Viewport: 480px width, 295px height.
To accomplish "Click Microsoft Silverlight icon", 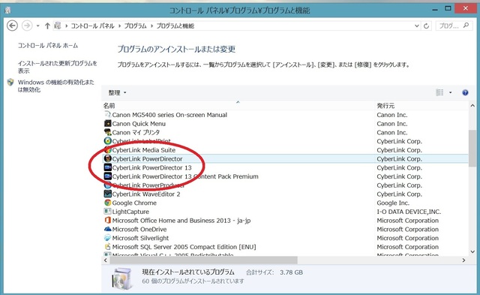I will 107,238.
